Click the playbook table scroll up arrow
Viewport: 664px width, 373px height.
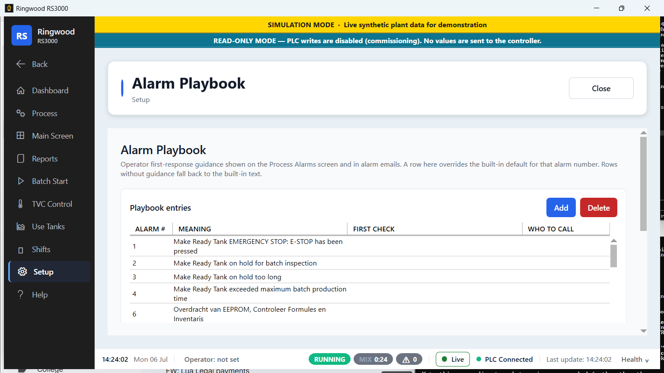(x=613, y=240)
